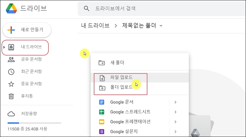Expand the Google 문서 submenu arrow
Screen dimensions: 246x137
coord(175,102)
